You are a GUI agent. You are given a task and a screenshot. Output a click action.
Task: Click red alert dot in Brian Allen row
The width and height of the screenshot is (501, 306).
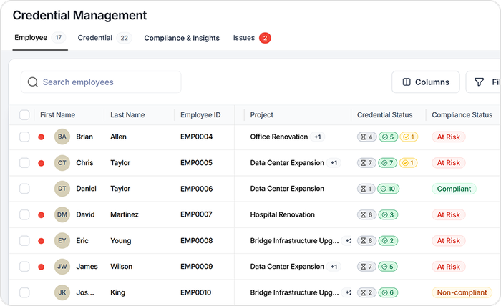tap(41, 137)
